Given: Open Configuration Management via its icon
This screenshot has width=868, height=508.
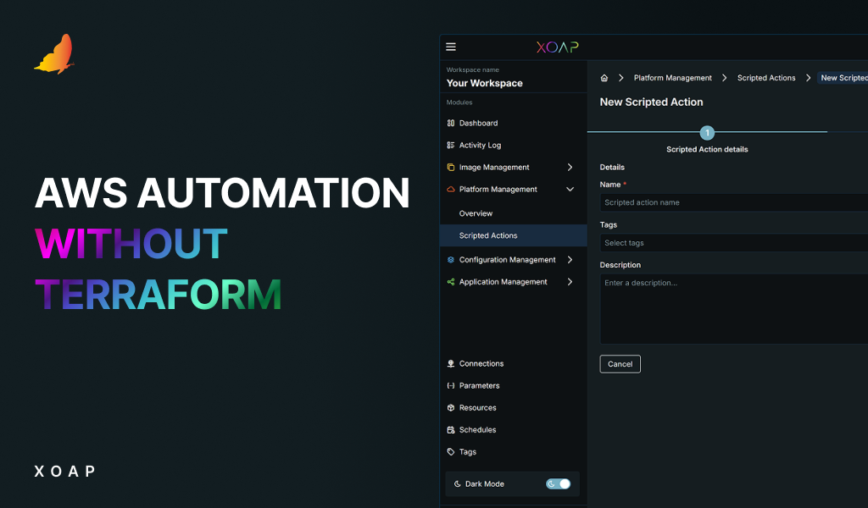Looking at the screenshot, I should pyautogui.click(x=450, y=259).
